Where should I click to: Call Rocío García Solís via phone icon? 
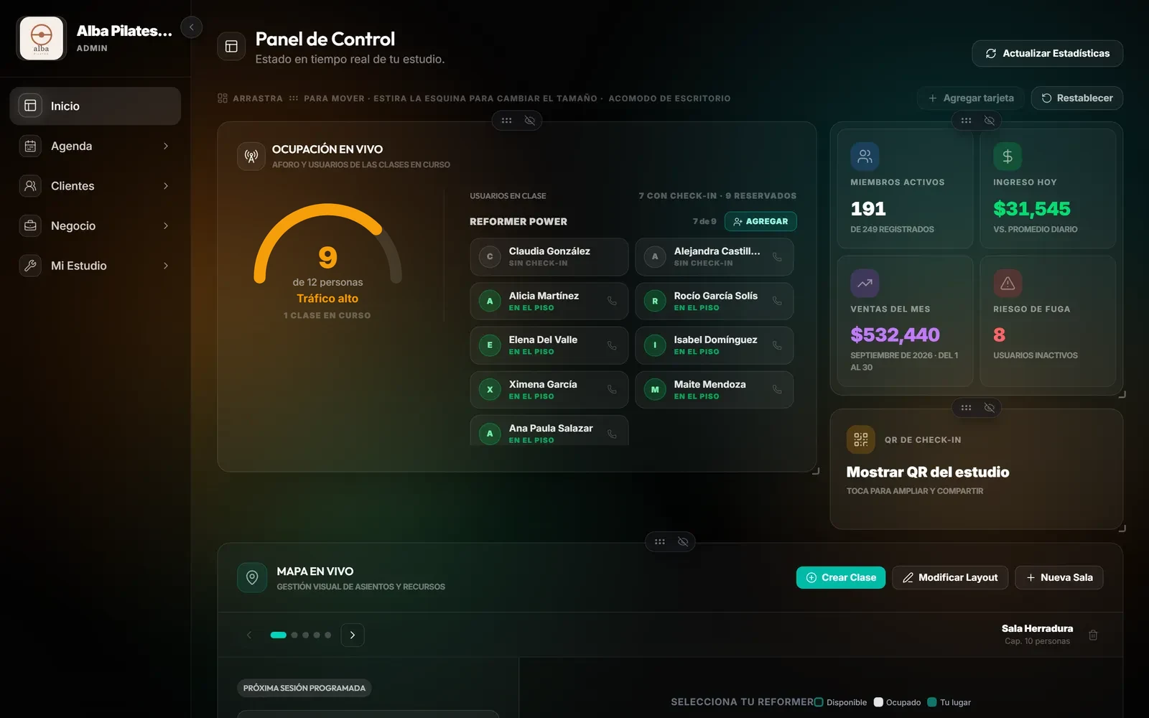(x=777, y=301)
